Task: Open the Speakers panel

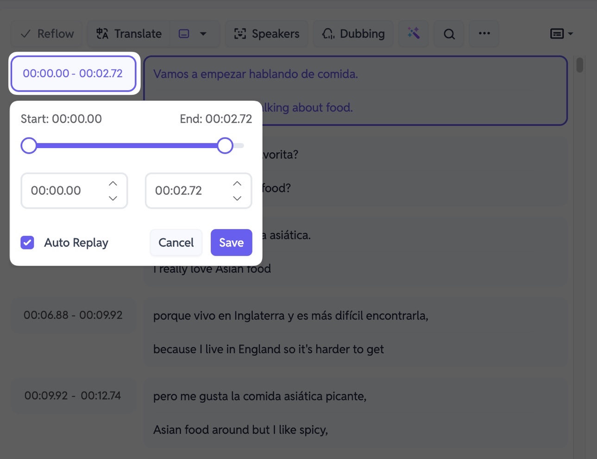Action: (267, 34)
